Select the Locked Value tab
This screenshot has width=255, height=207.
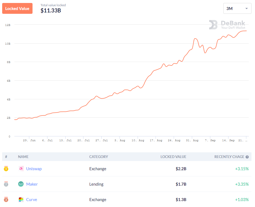point(17,9)
